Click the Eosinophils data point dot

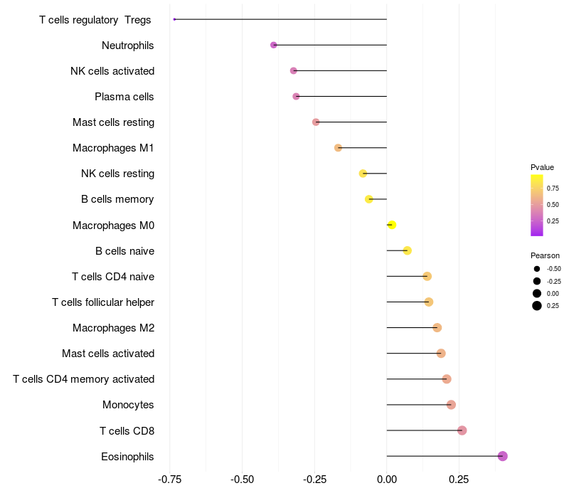tap(502, 456)
